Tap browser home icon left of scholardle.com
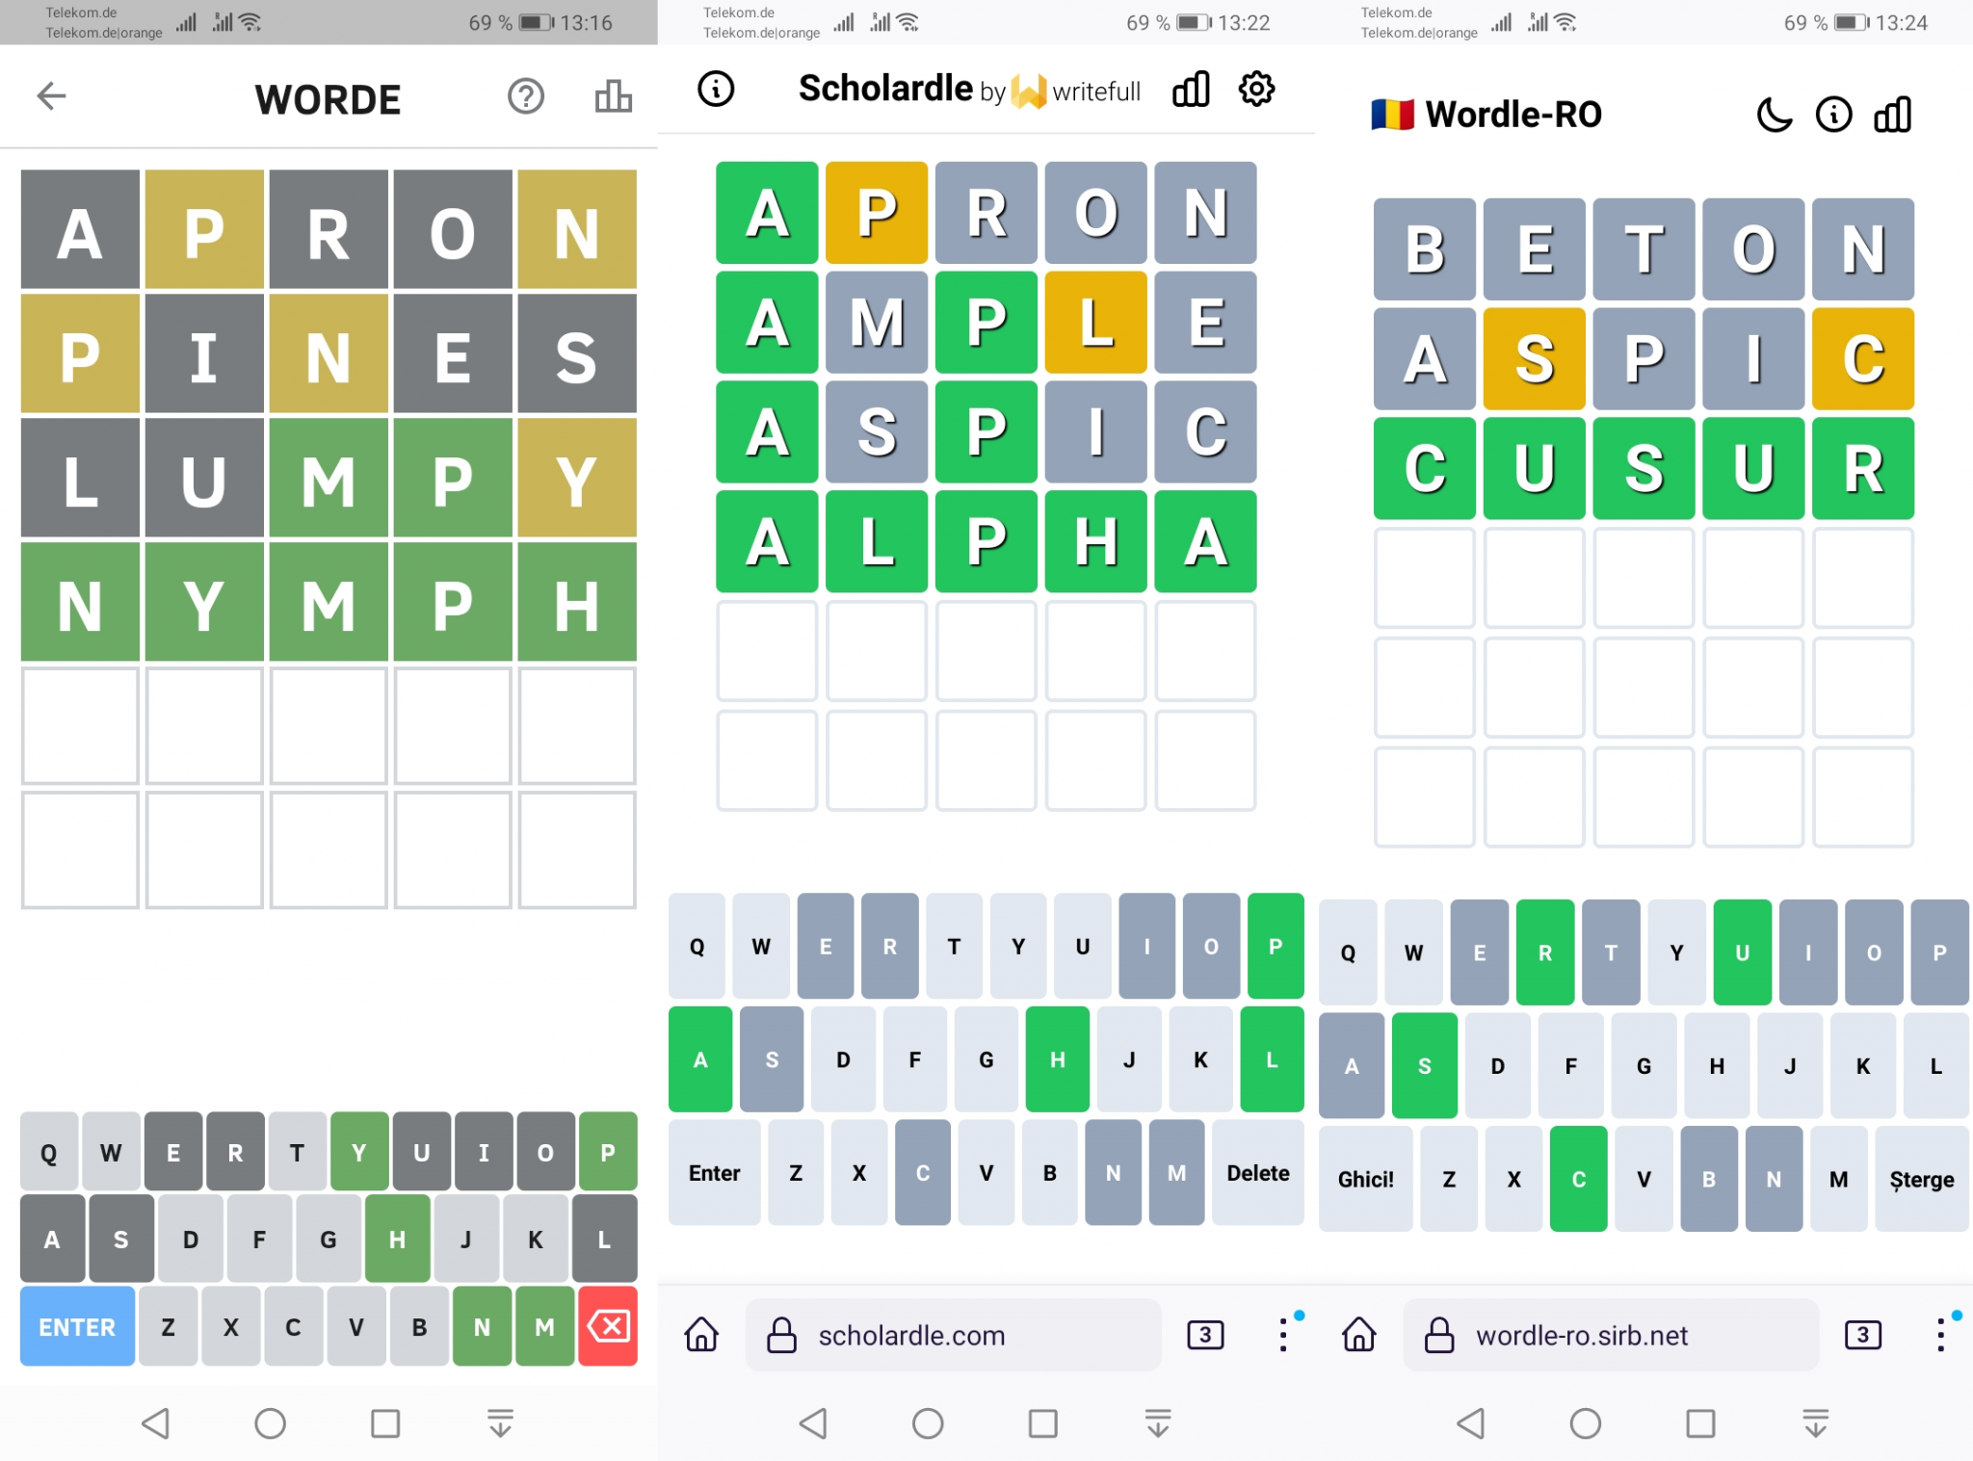1973x1461 pixels. [x=701, y=1335]
